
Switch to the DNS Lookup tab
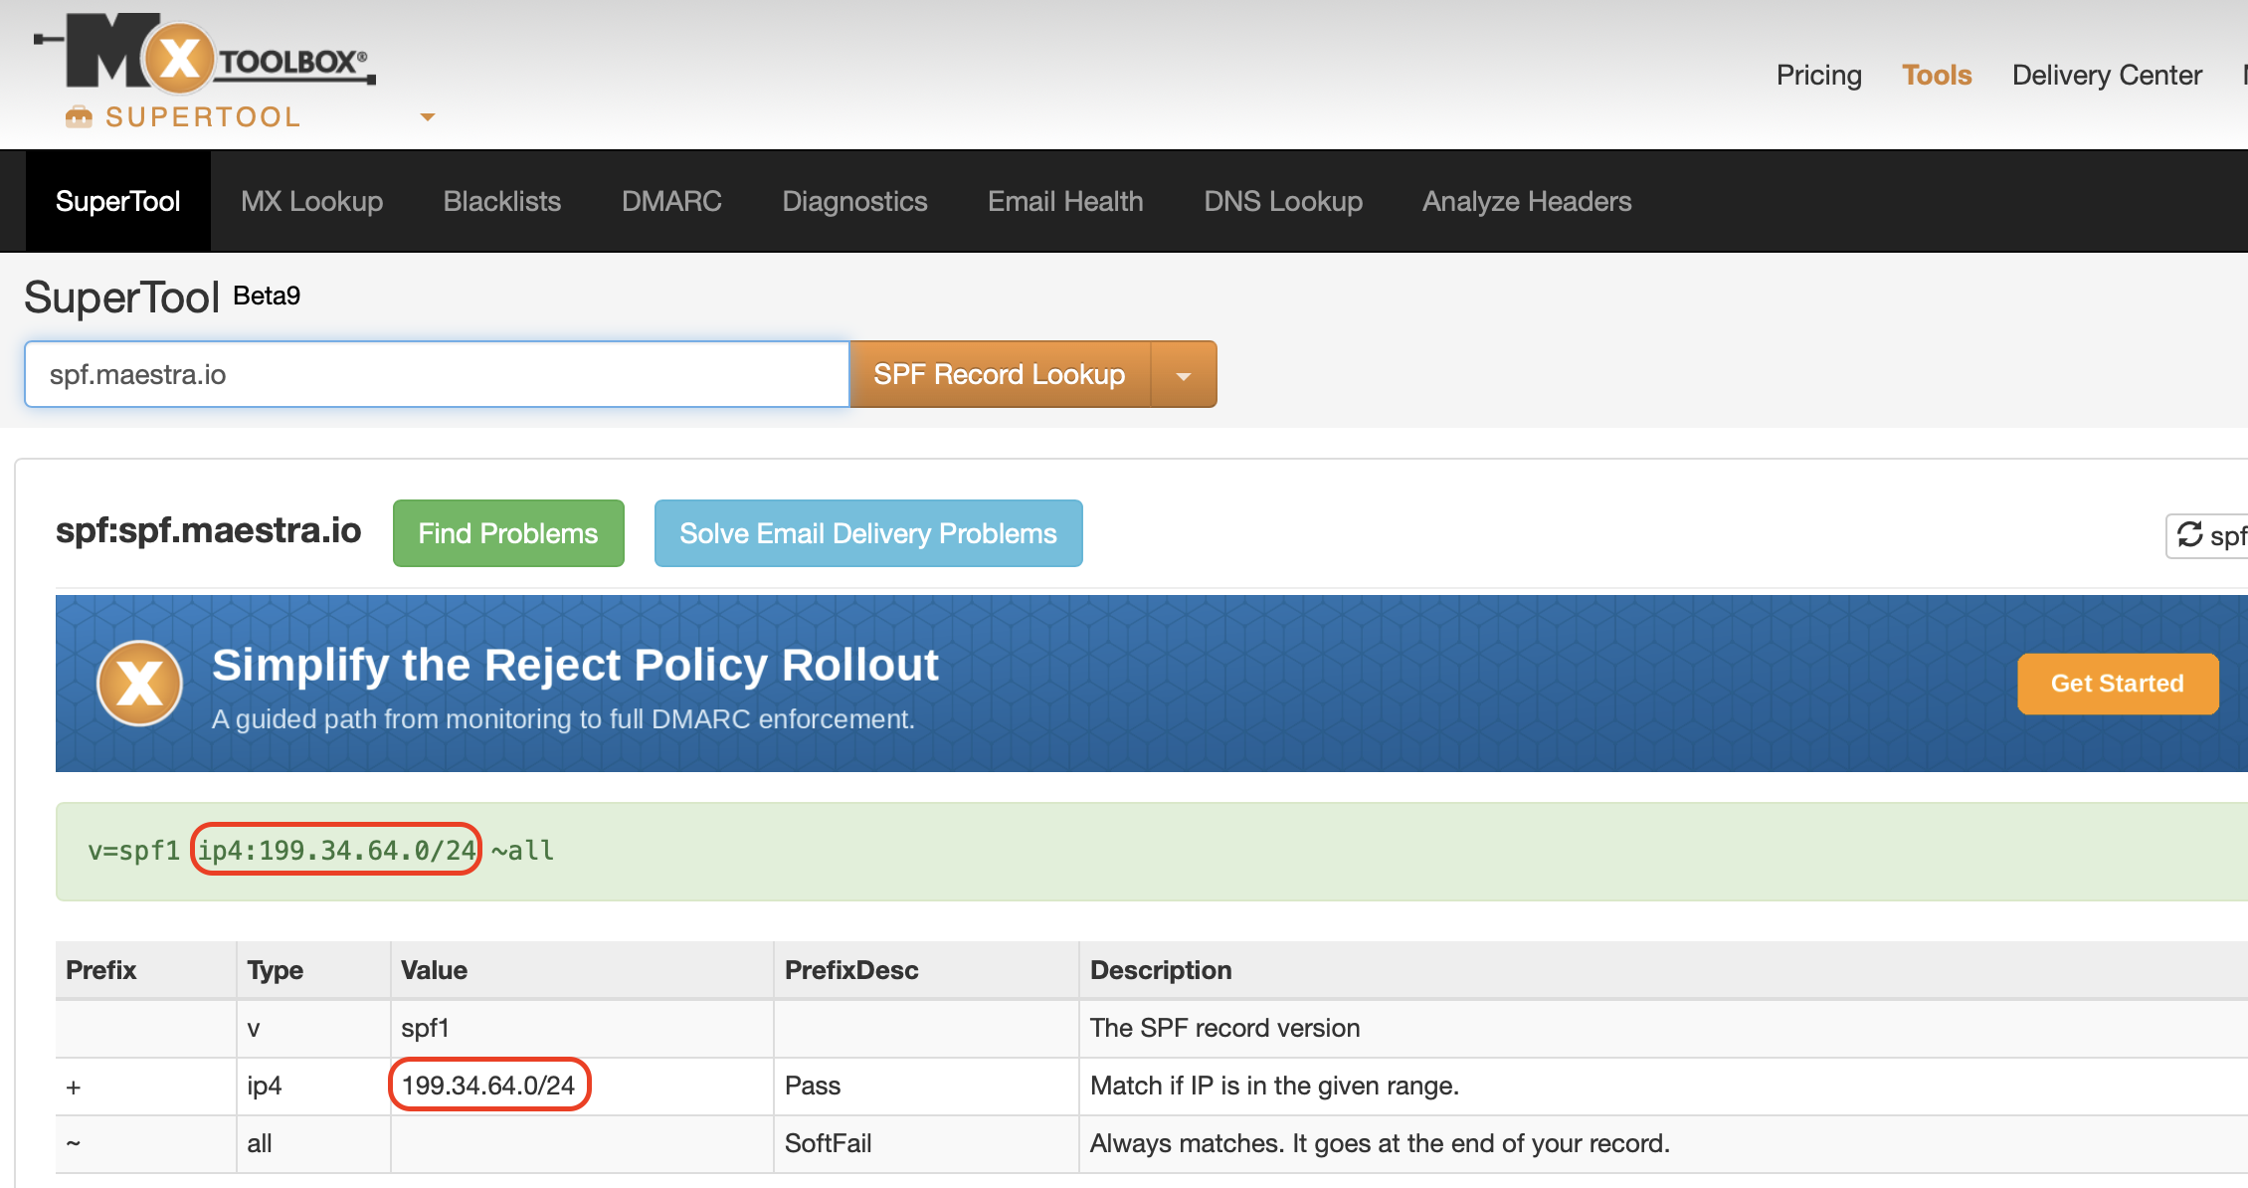(1283, 201)
